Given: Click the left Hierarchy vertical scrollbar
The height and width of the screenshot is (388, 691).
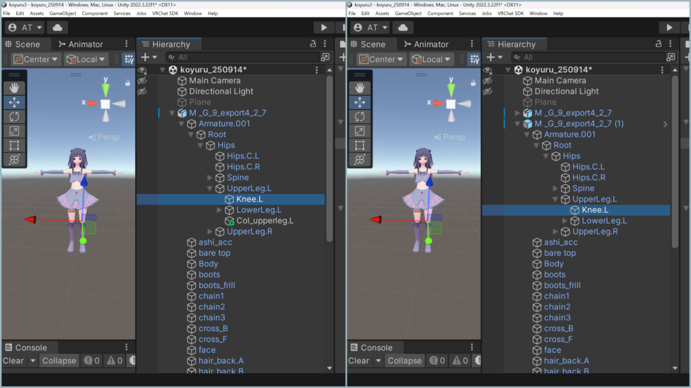Looking at the screenshot, I should (x=329, y=159).
